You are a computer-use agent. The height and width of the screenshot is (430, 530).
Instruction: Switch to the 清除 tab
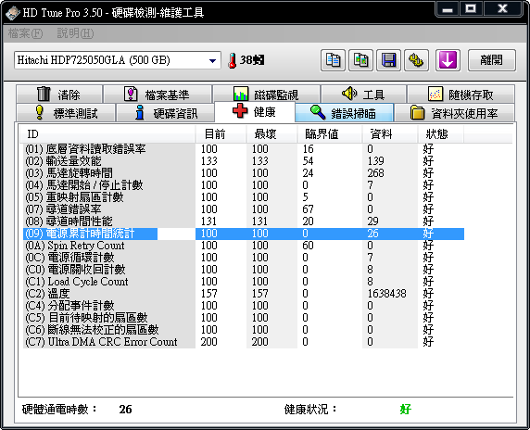[x=59, y=95]
